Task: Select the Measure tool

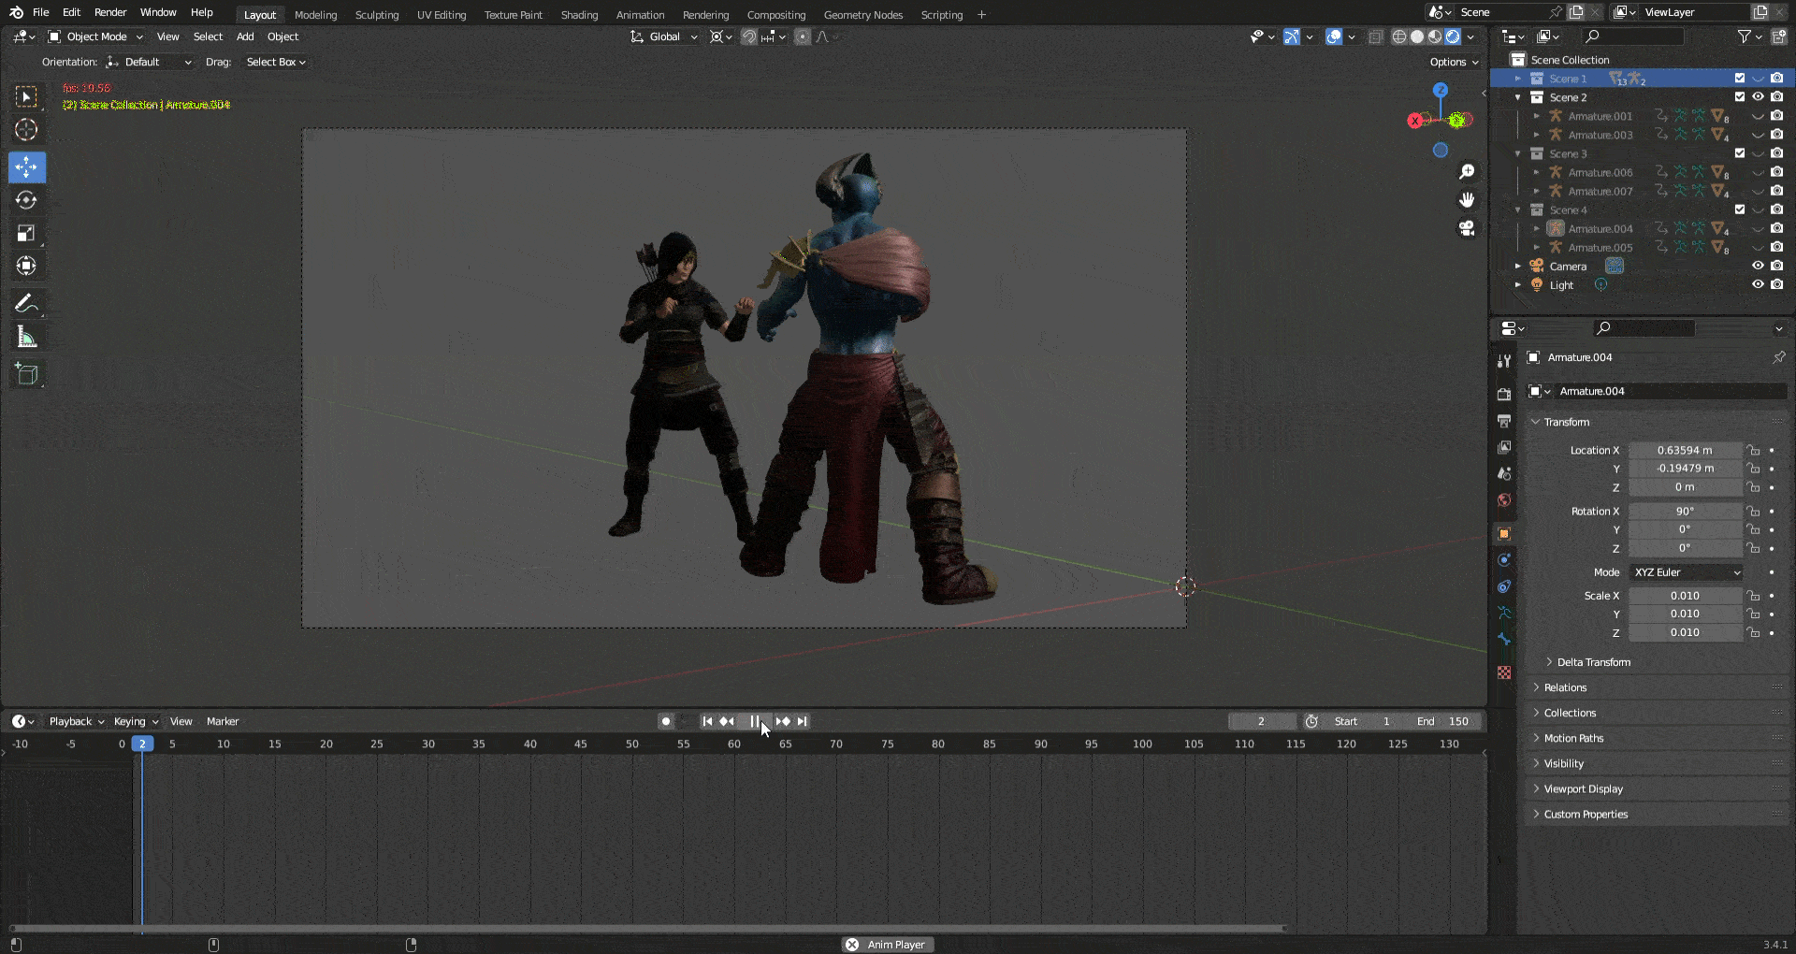Action: point(26,338)
